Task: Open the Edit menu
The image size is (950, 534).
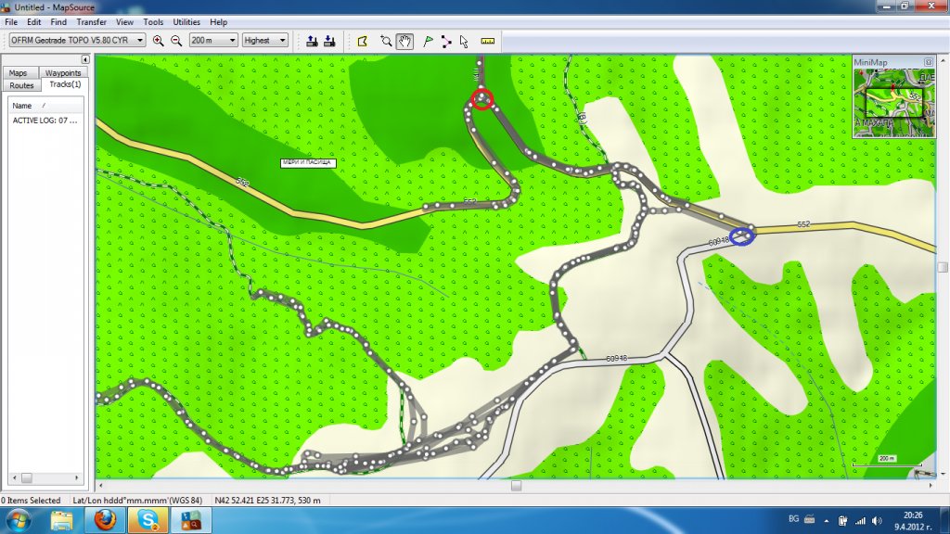Action: point(34,22)
